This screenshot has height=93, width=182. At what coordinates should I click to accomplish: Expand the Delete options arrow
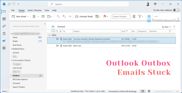[x=38, y=17]
